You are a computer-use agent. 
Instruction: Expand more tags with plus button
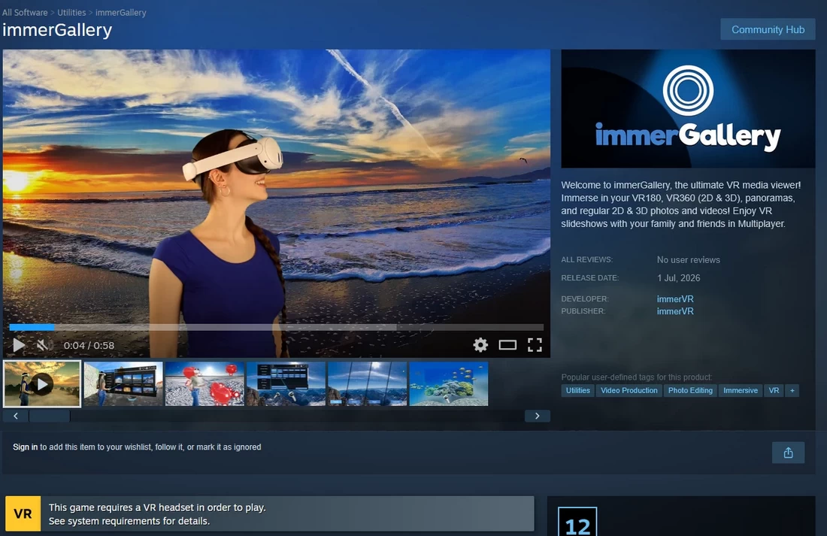[x=792, y=390]
